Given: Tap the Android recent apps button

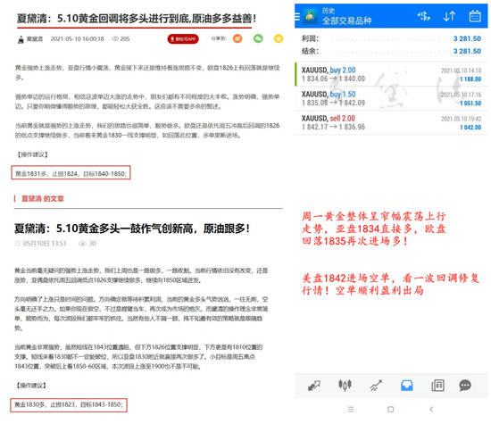Looking at the screenshot, I should tap(351, 410).
